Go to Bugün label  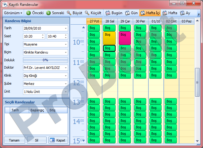117,13
